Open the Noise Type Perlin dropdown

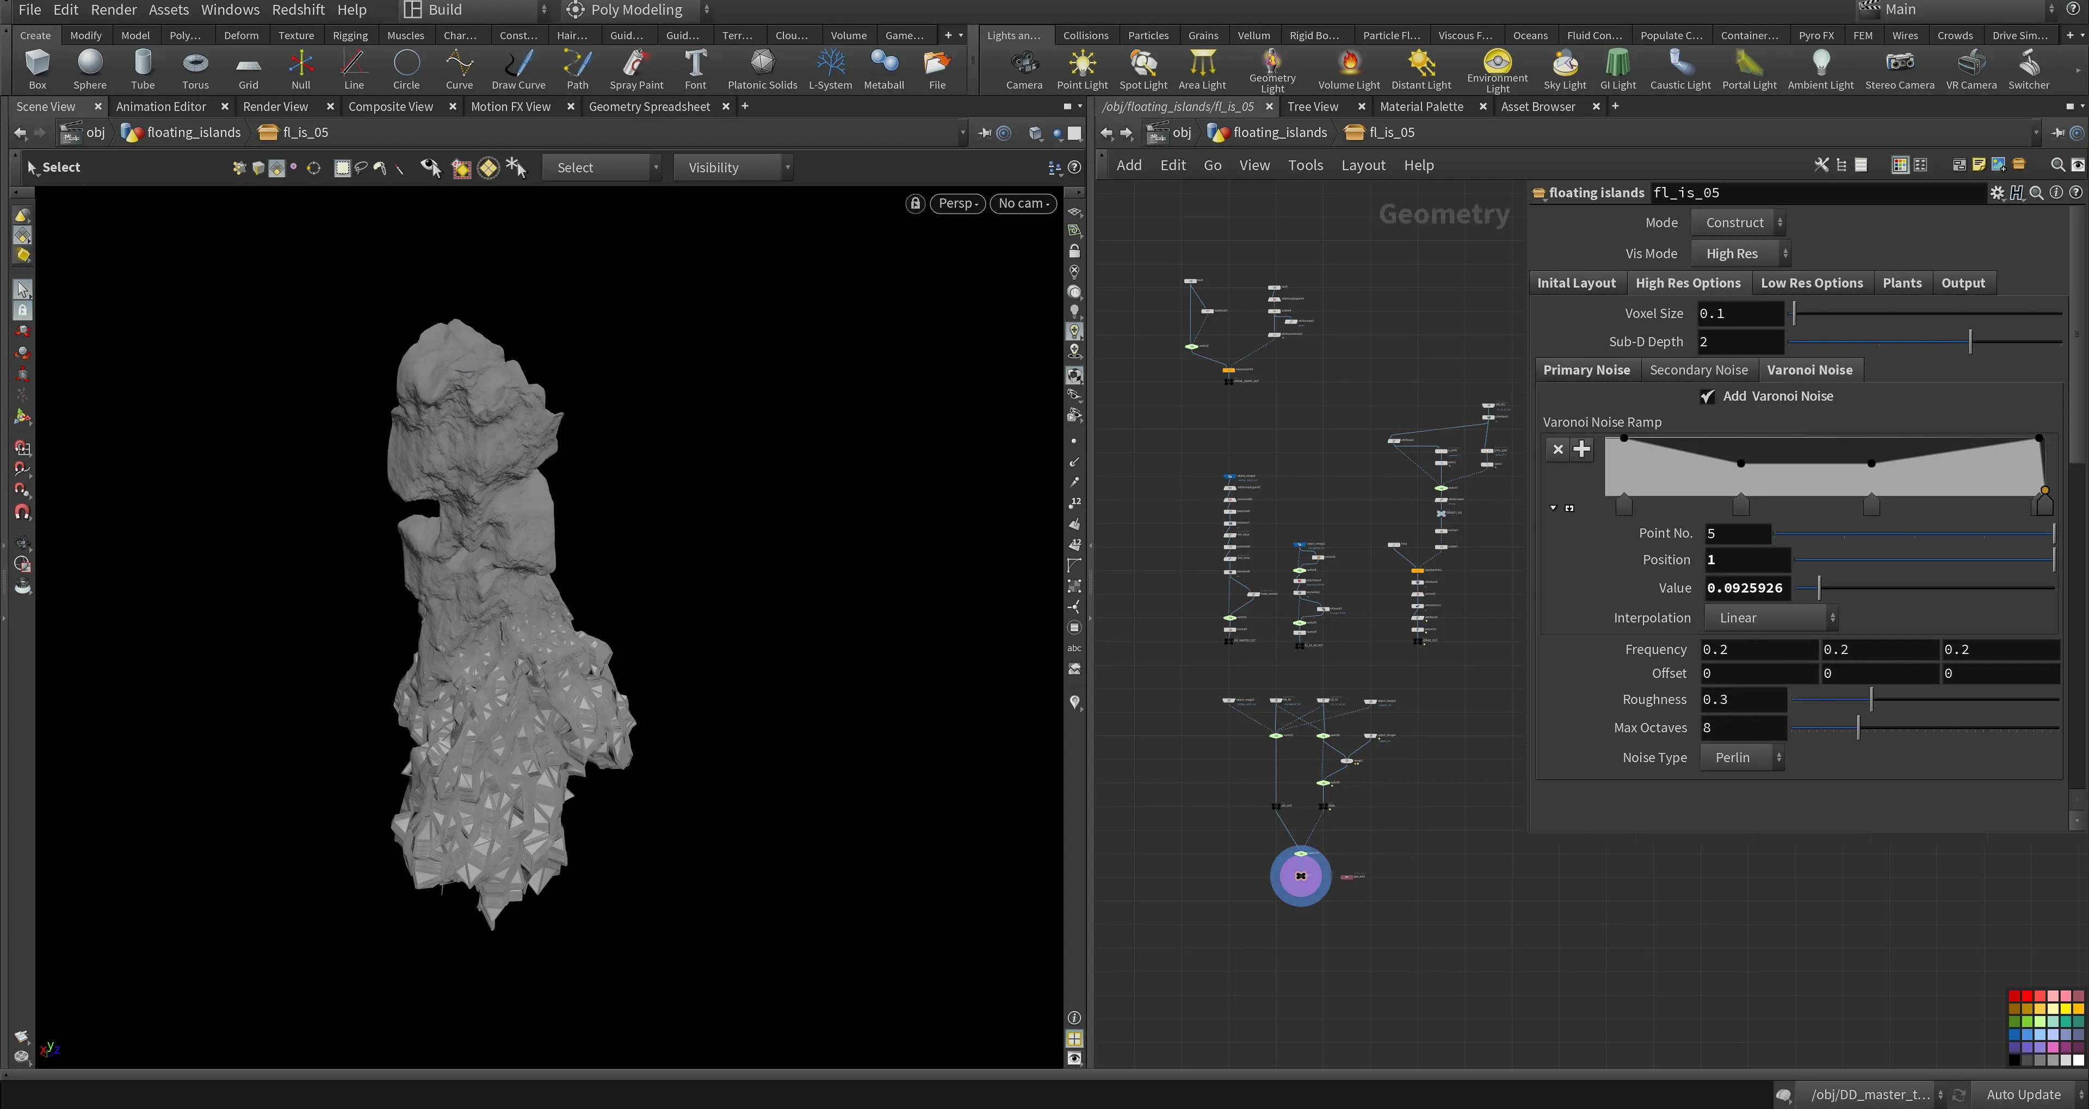pyautogui.click(x=1742, y=757)
